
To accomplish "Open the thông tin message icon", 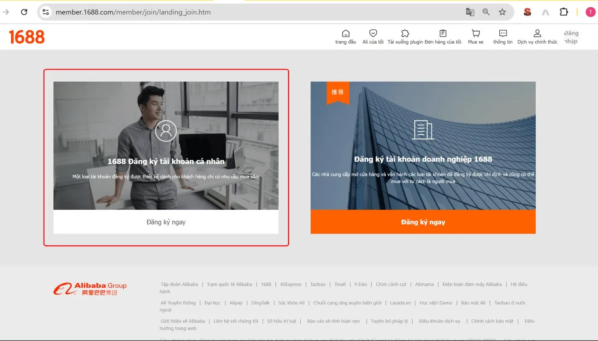I will pos(503,33).
